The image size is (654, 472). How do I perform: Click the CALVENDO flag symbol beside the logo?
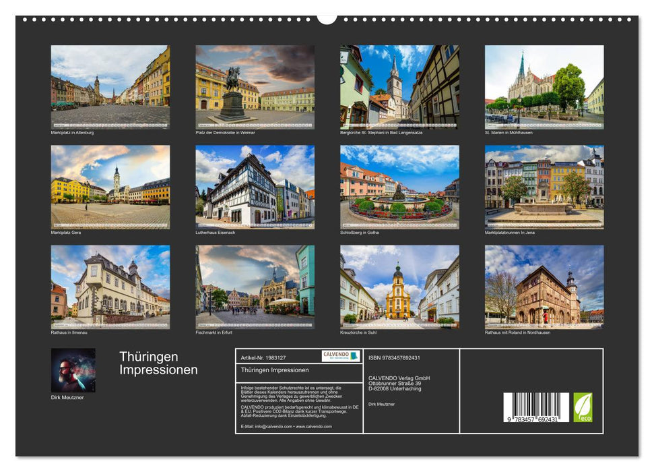click(352, 357)
